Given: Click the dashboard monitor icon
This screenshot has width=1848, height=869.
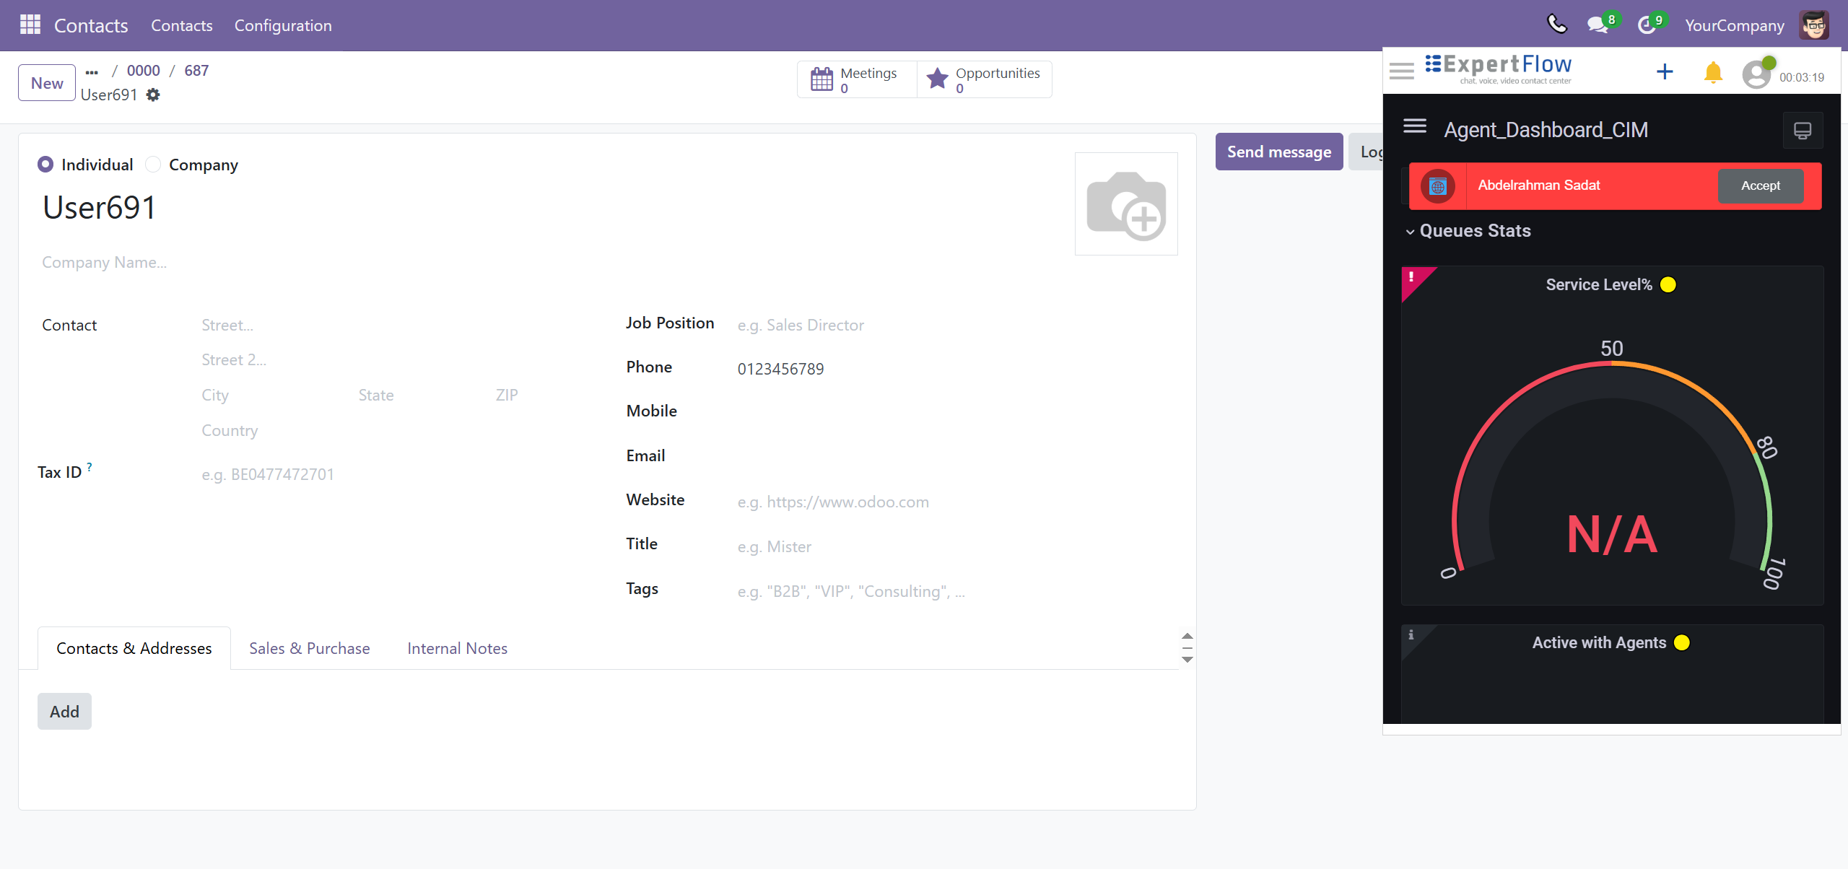Looking at the screenshot, I should pos(1803,131).
